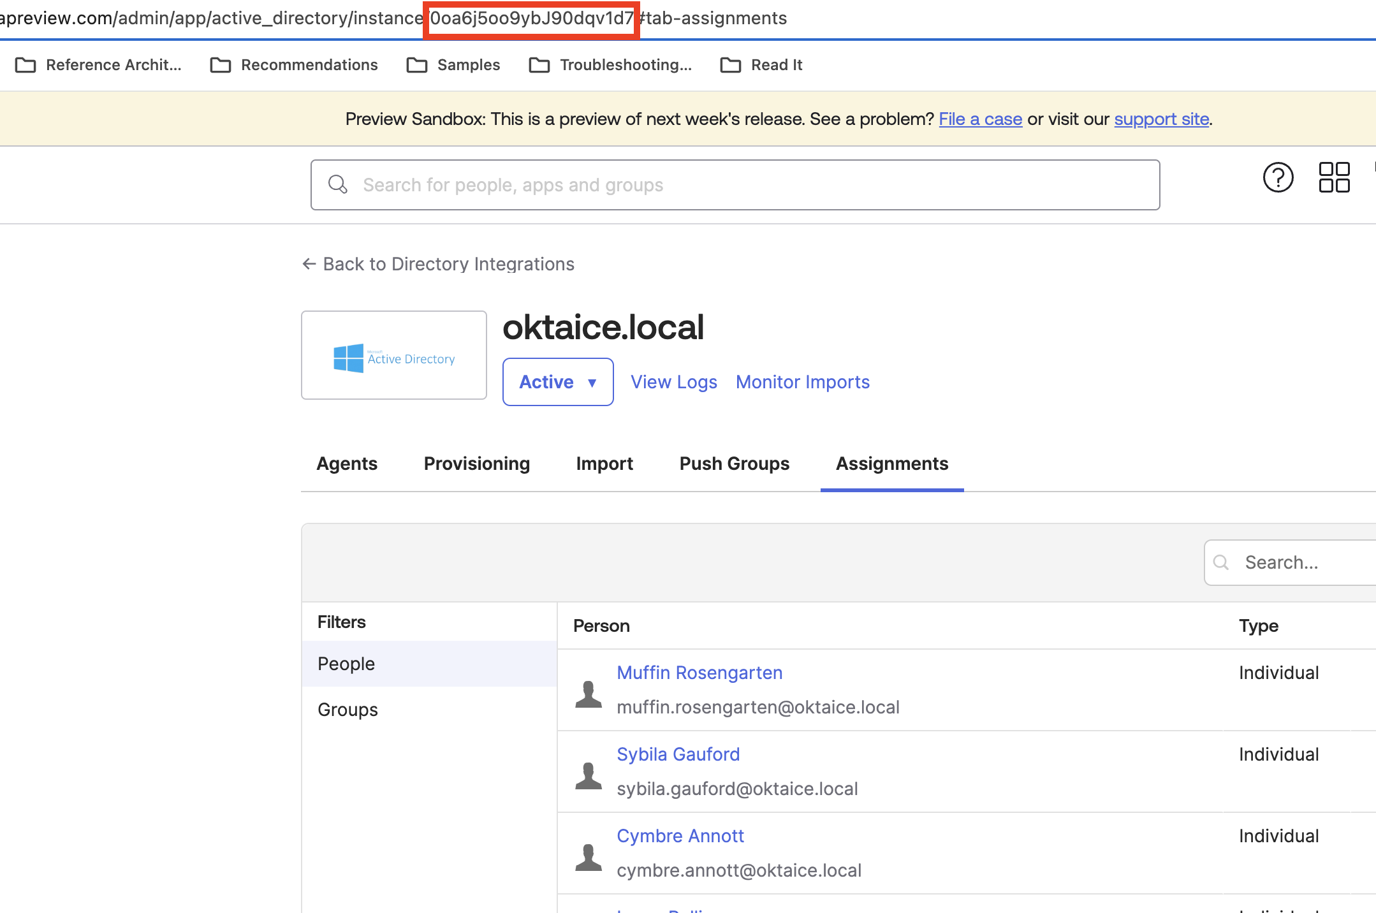Screen dimensions: 1376x913
Task: Switch to the Push Groups tab
Action: (734, 464)
